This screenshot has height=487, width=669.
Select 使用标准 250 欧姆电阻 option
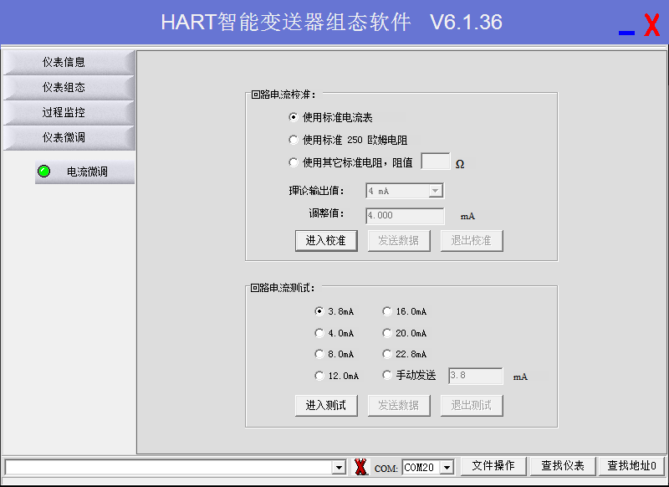(x=294, y=140)
